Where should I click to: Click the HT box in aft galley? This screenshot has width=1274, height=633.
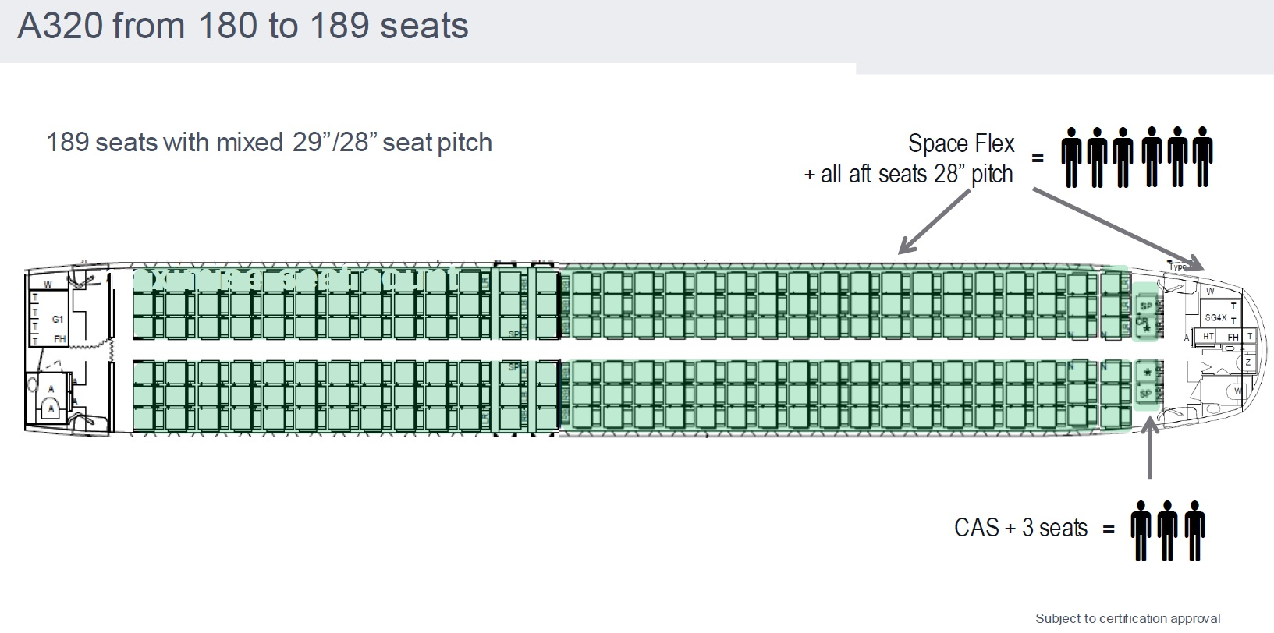(x=1208, y=336)
